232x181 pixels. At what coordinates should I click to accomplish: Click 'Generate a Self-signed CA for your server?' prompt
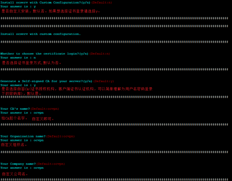[46, 81]
